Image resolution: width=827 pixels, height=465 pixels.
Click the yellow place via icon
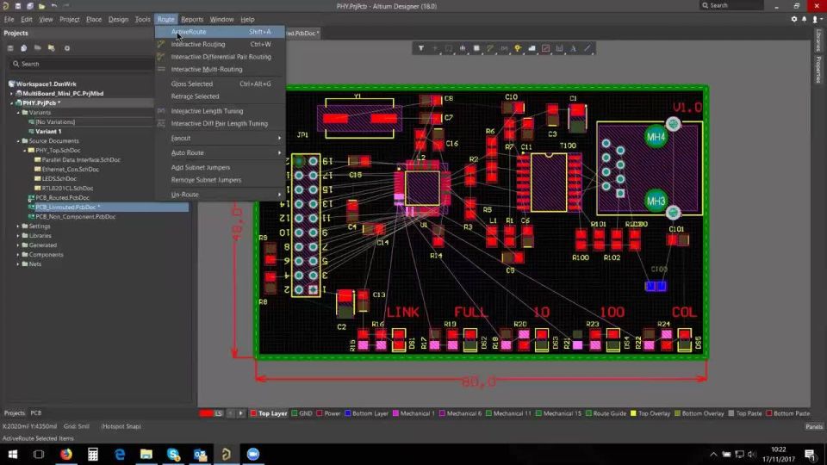point(518,48)
